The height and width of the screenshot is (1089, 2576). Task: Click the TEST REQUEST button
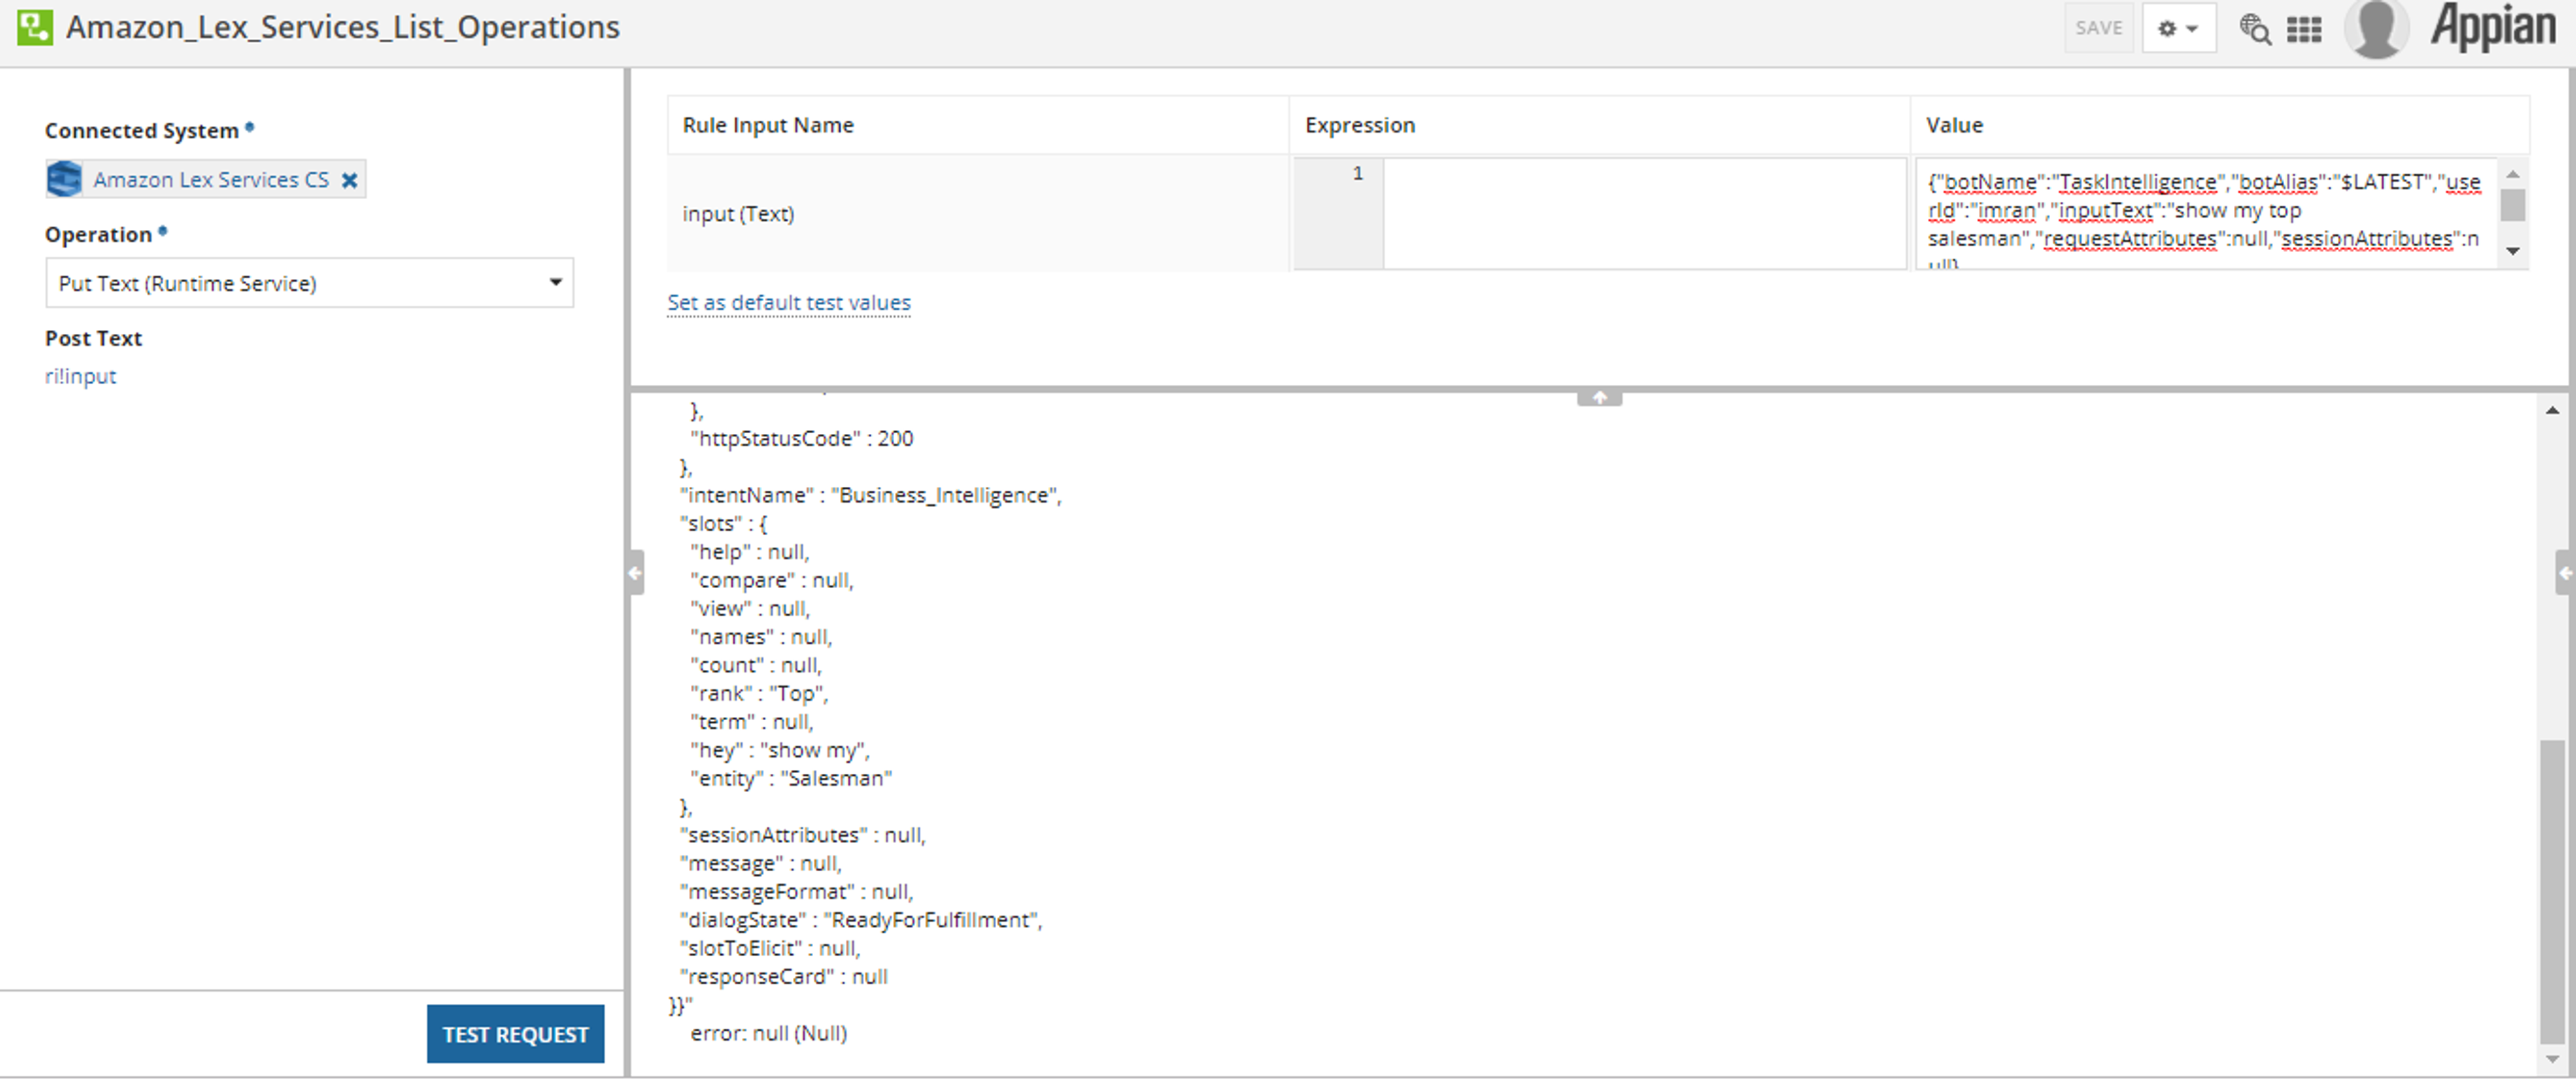515,1034
